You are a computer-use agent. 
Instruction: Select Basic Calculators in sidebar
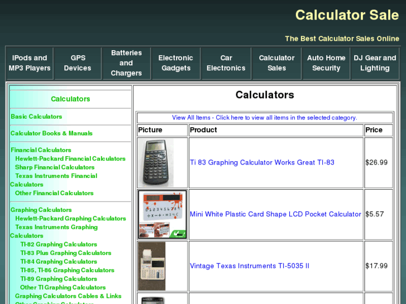tap(36, 117)
